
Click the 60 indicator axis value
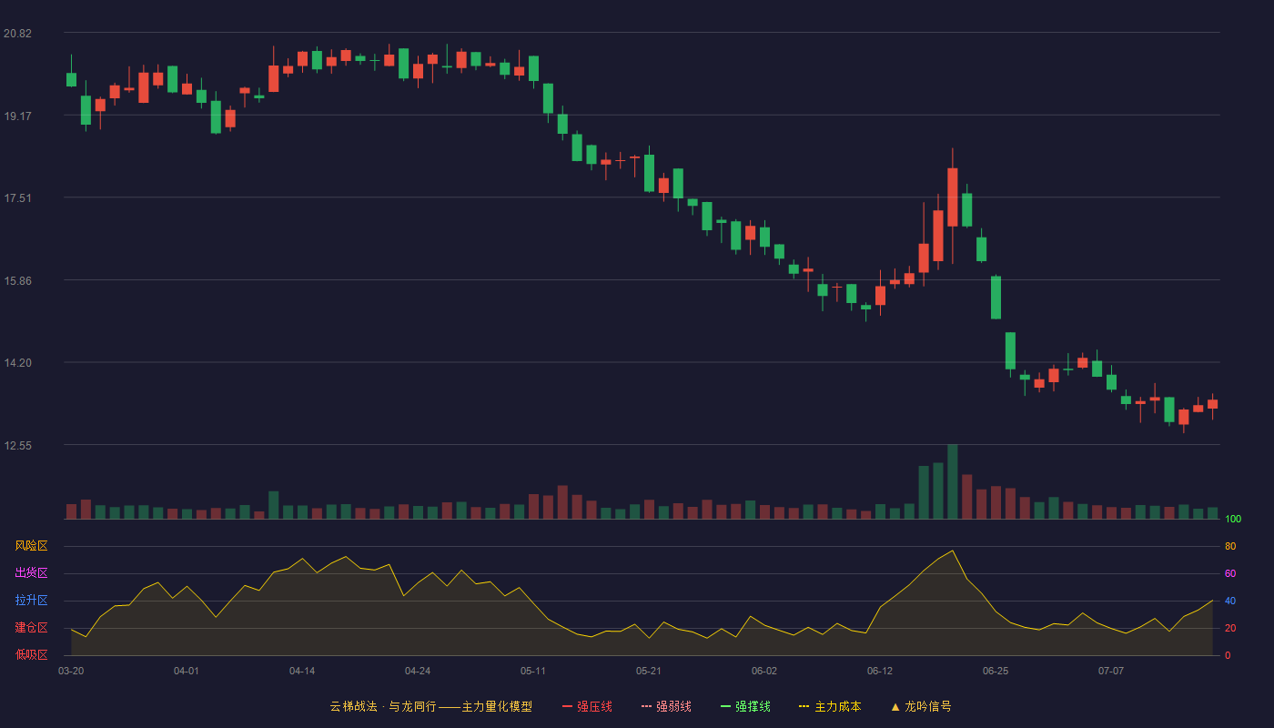pos(1230,573)
